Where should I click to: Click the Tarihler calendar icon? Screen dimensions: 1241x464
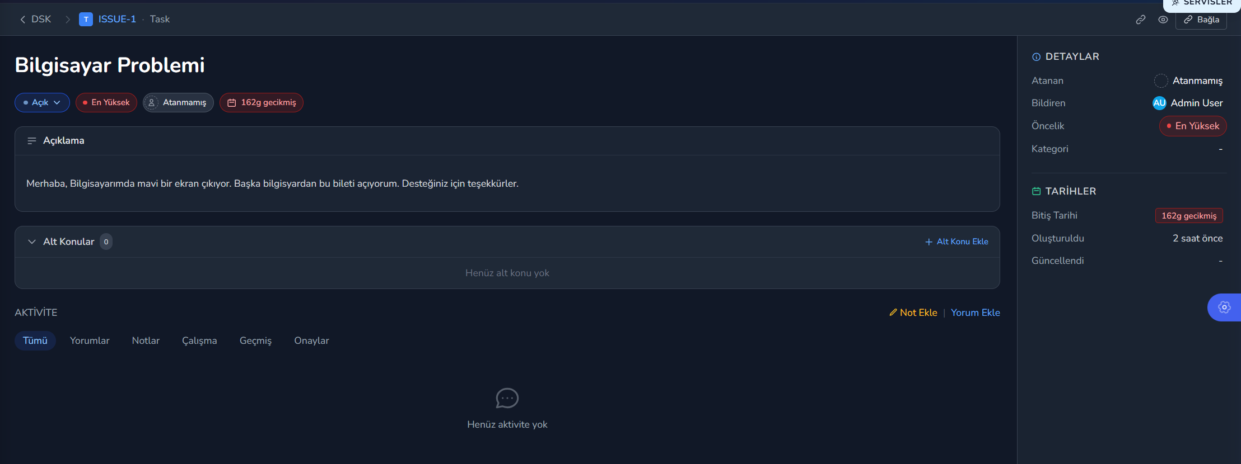(1036, 191)
